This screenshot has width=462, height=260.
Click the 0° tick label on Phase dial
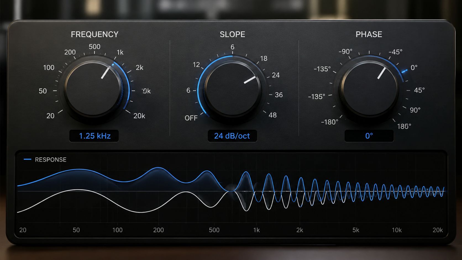(x=414, y=67)
